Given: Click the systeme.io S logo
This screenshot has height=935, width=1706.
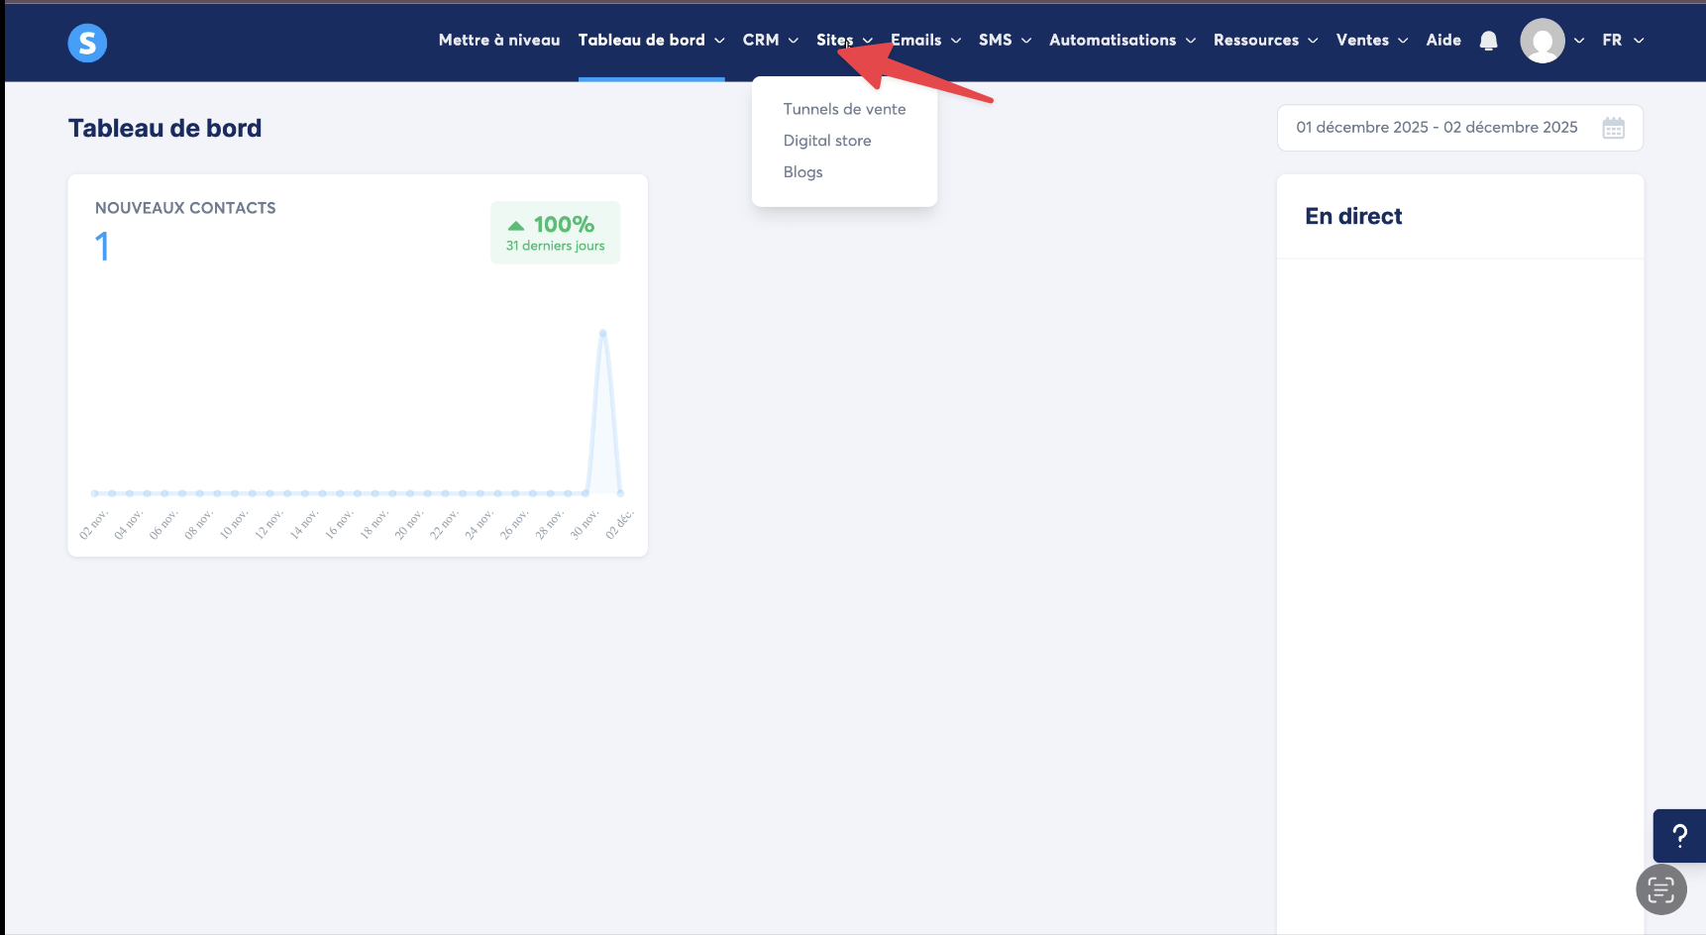Looking at the screenshot, I should click(x=87, y=43).
